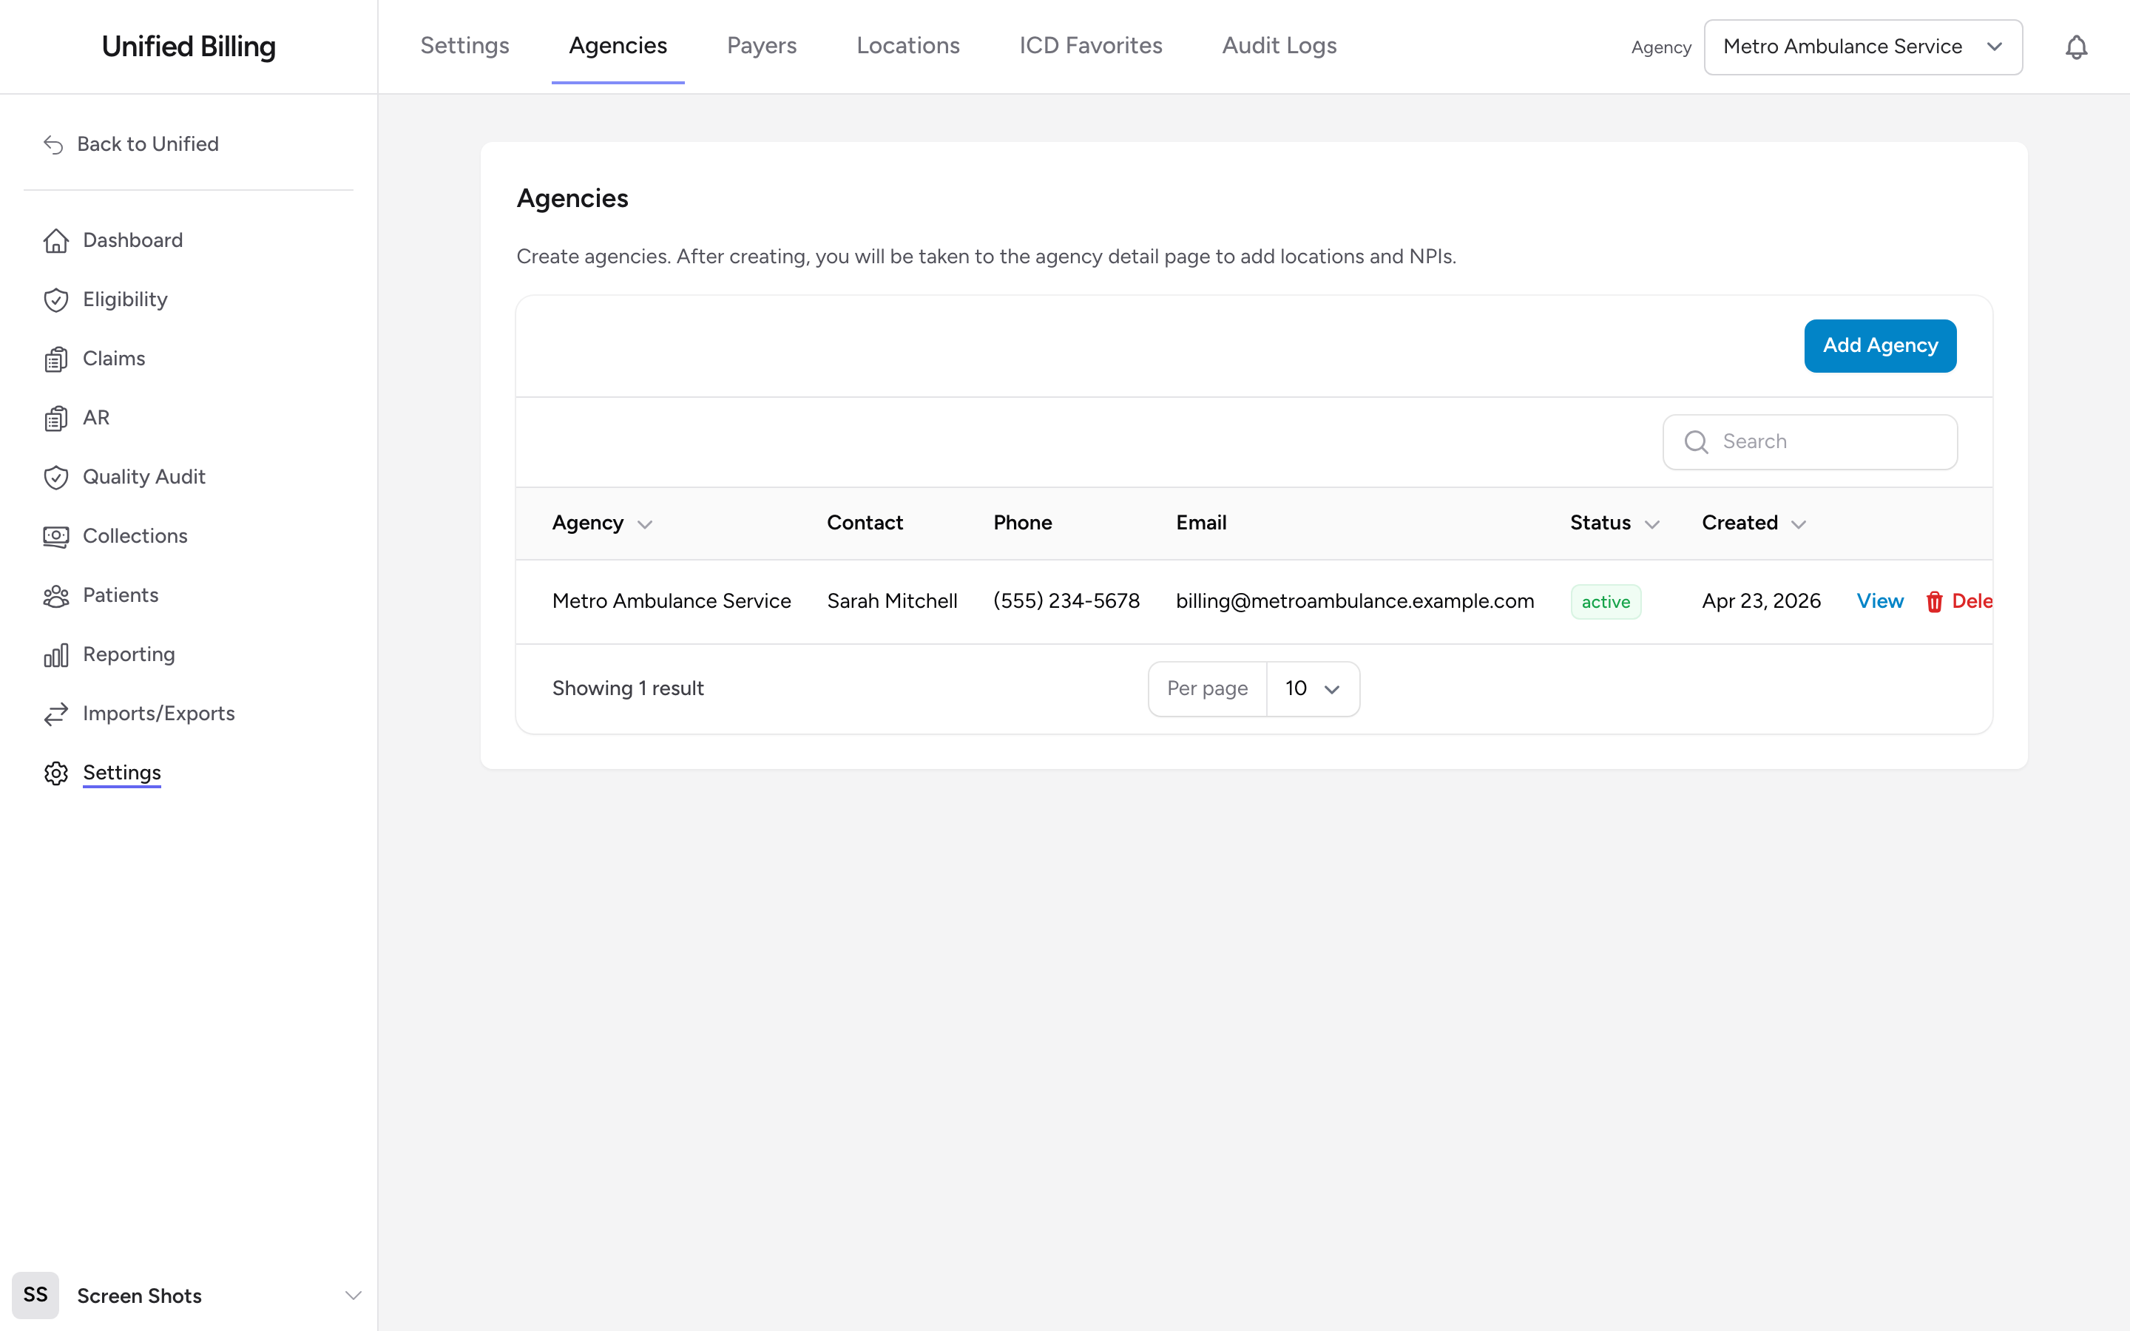Image resolution: width=2130 pixels, height=1331 pixels.
Task: Open the Payers tab
Action: tap(761, 46)
